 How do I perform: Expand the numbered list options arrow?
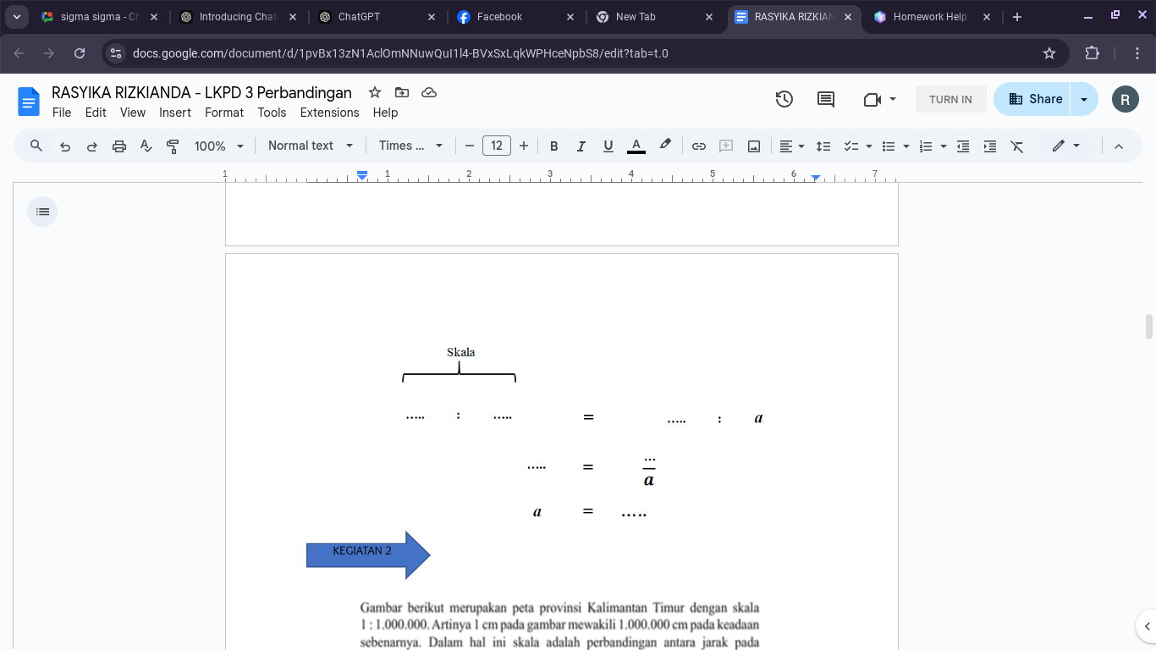coord(944,146)
